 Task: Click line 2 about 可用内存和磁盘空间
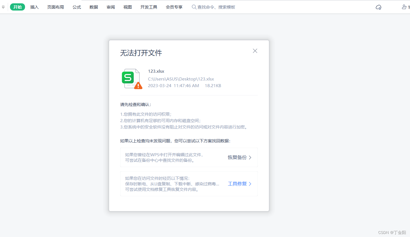[x=160, y=120]
